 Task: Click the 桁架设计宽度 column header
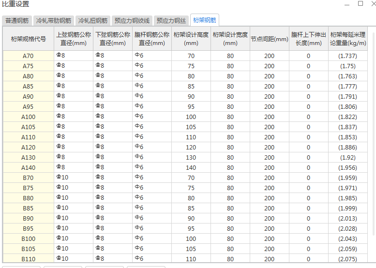[230, 39]
